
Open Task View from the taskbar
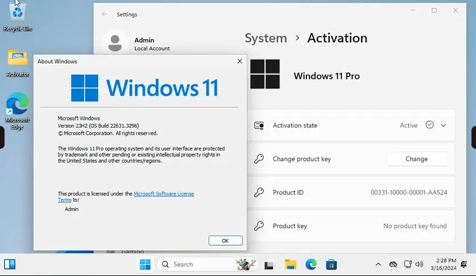[x=269, y=265]
